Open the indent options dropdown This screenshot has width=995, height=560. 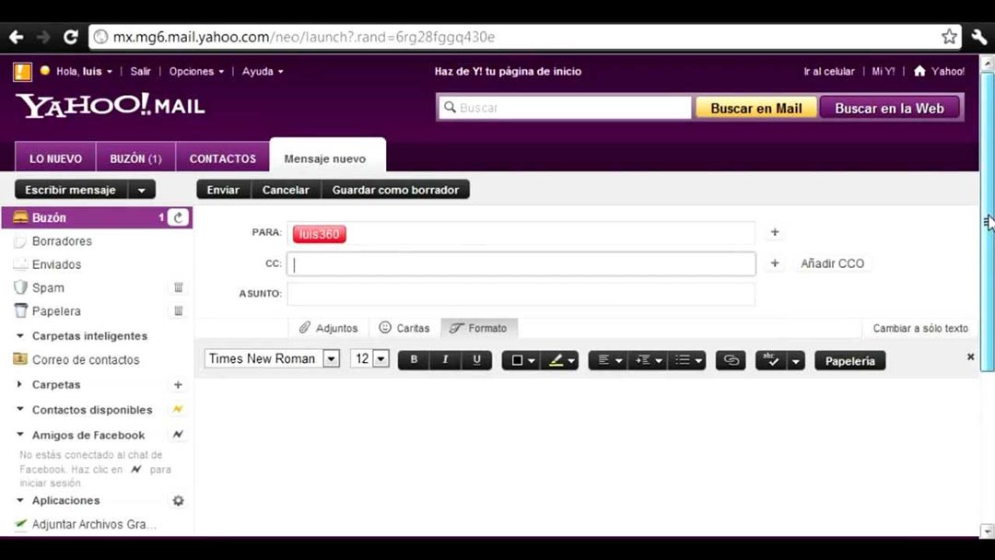pos(648,360)
